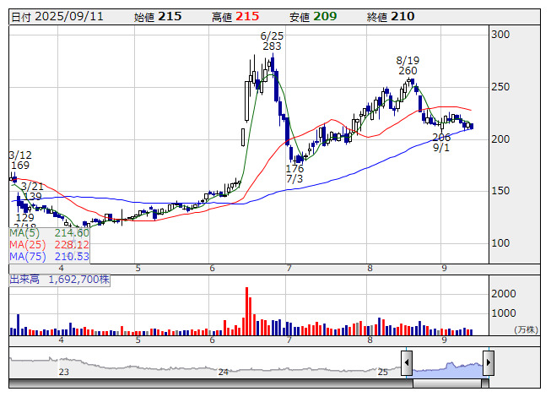Click the (万株) unit label
Viewport: 551px width, 397px height.
[526, 329]
